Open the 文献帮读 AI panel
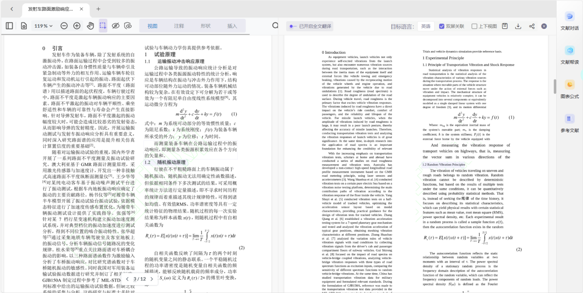The image size is (583, 293). [570, 55]
